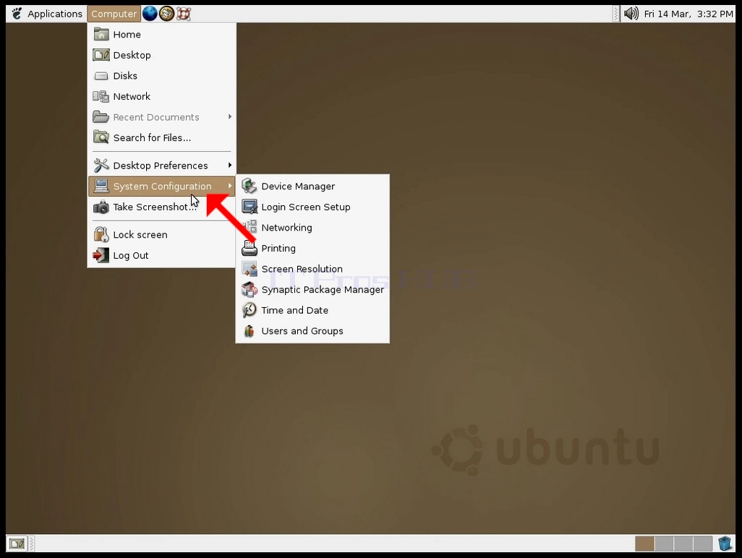This screenshot has width=742, height=558.
Task: Open the Firefox web browser launcher icon
Action: (150, 14)
